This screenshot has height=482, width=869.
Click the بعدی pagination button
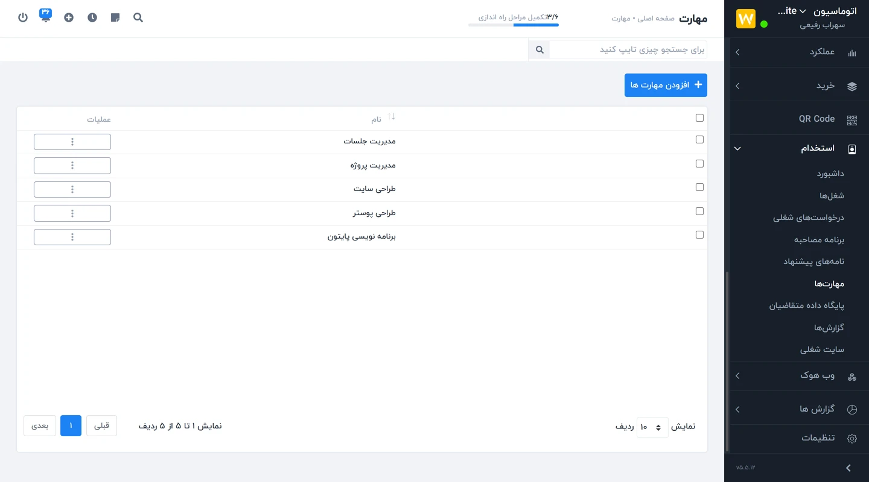pyautogui.click(x=40, y=425)
